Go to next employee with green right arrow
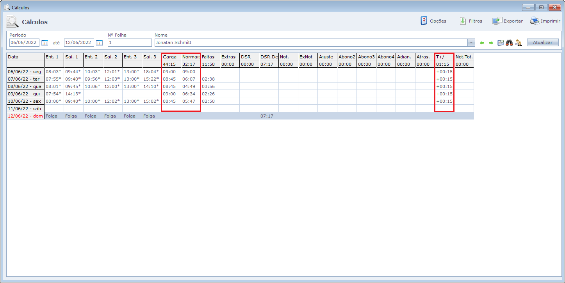Image resolution: width=565 pixels, height=283 pixels. tap(491, 43)
